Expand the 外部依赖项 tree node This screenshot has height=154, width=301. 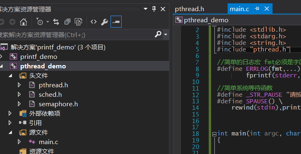coord(10,113)
